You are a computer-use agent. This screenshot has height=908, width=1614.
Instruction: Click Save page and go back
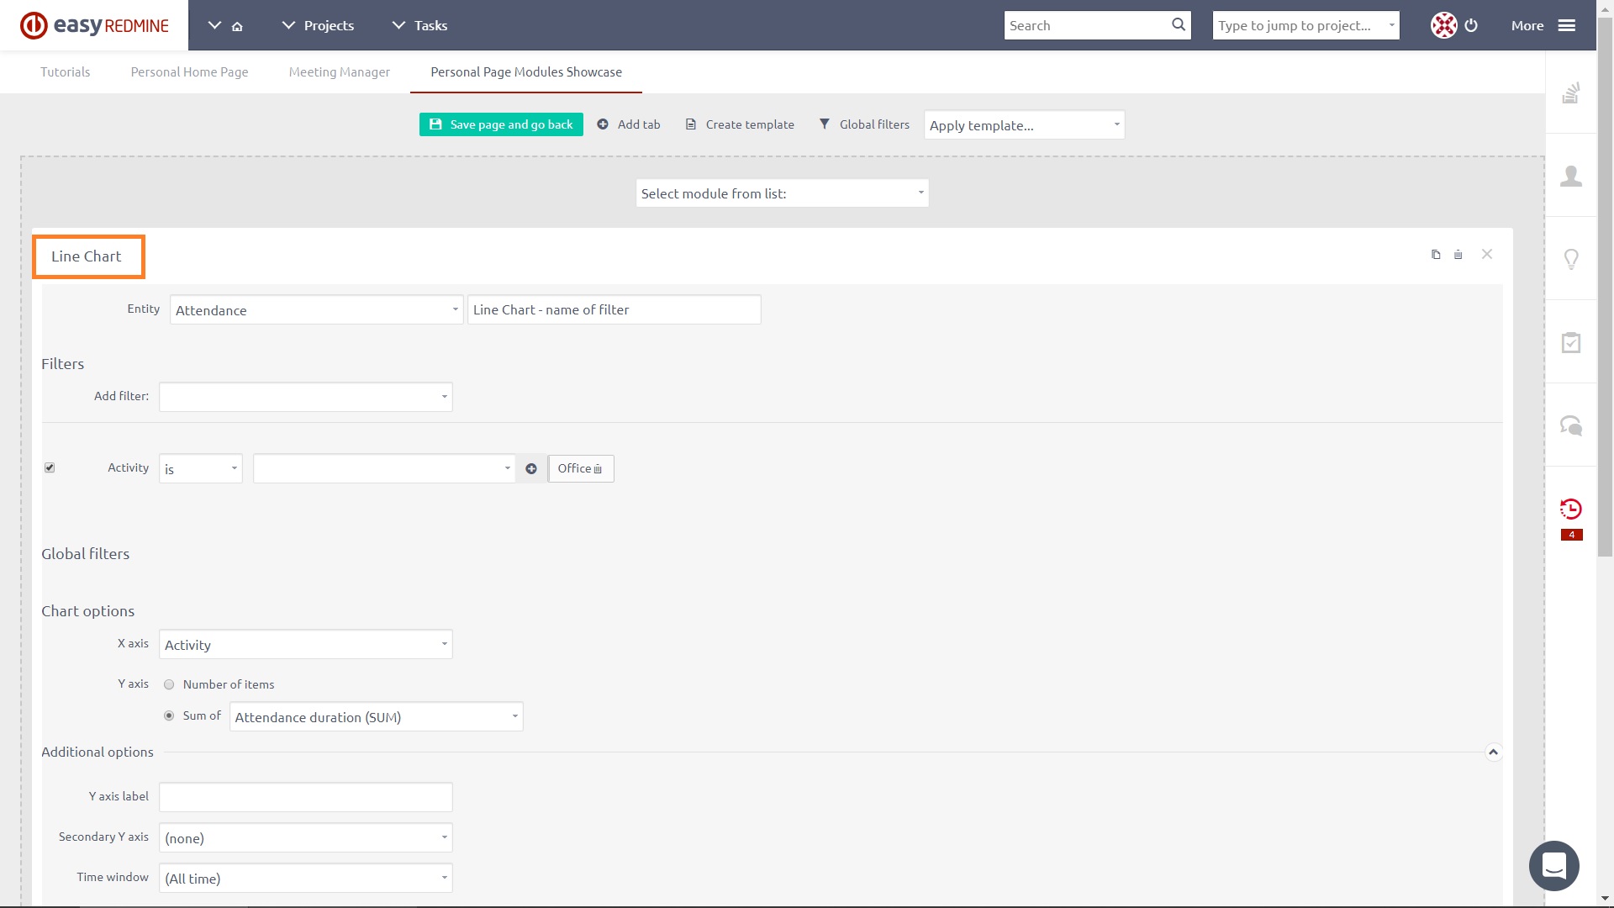pos(501,124)
